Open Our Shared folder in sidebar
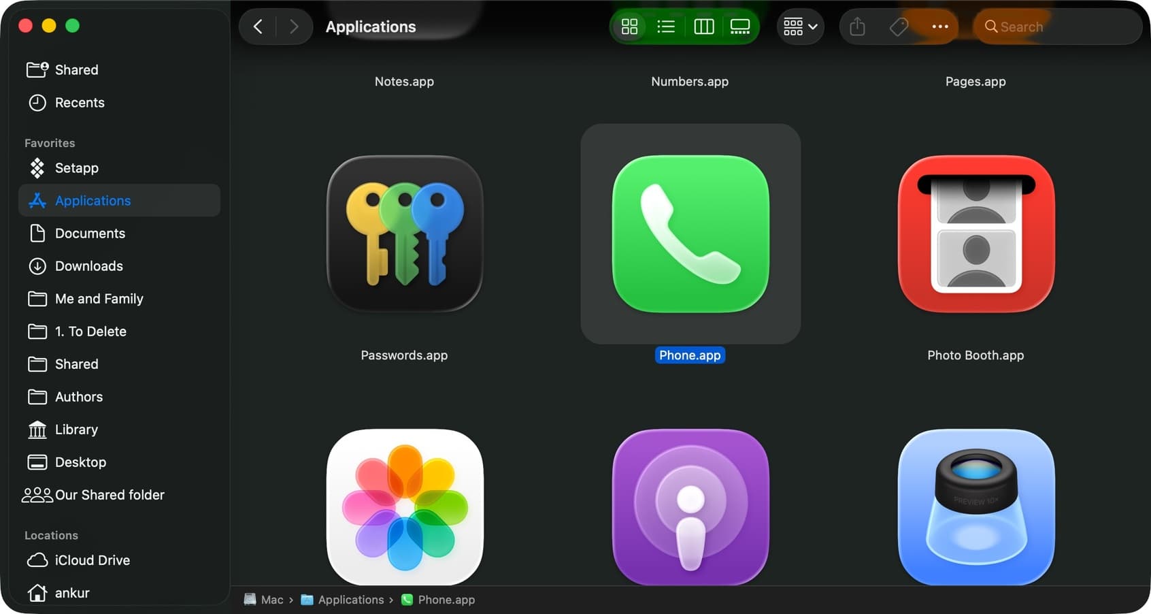The image size is (1151, 614). tap(109, 495)
